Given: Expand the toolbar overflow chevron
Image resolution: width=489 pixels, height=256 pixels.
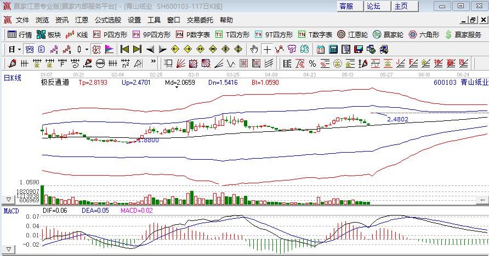Looking at the screenshot, I should pyautogui.click(x=153, y=61).
